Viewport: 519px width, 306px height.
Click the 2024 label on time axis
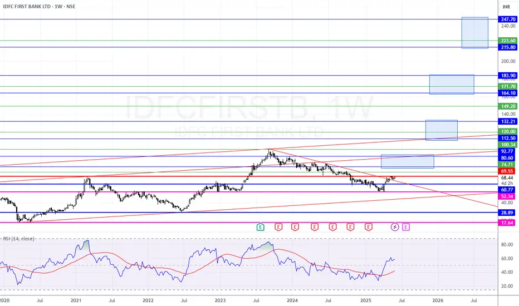pyautogui.click(x=292, y=300)
